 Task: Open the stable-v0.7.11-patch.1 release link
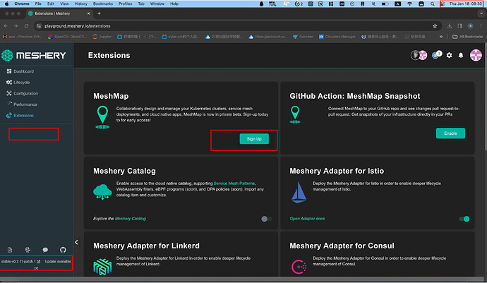click(x=20, y=262)
